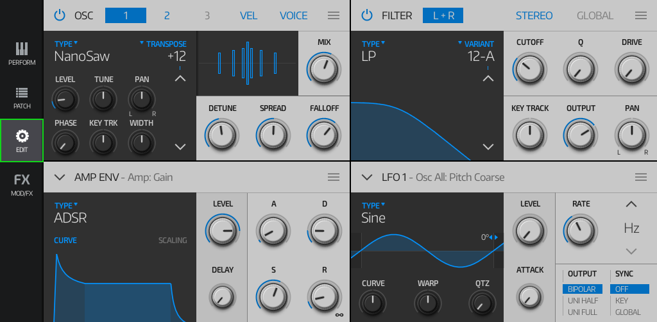The height and width of the screenshot is (322, 657).
Task: Click the filter CUTOFF knob
Action: coord(531,67)
